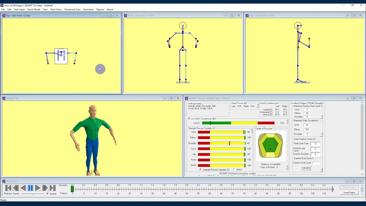366x206 pixels.
Task: Open the Hominoid-View menu
Action: 72,9
